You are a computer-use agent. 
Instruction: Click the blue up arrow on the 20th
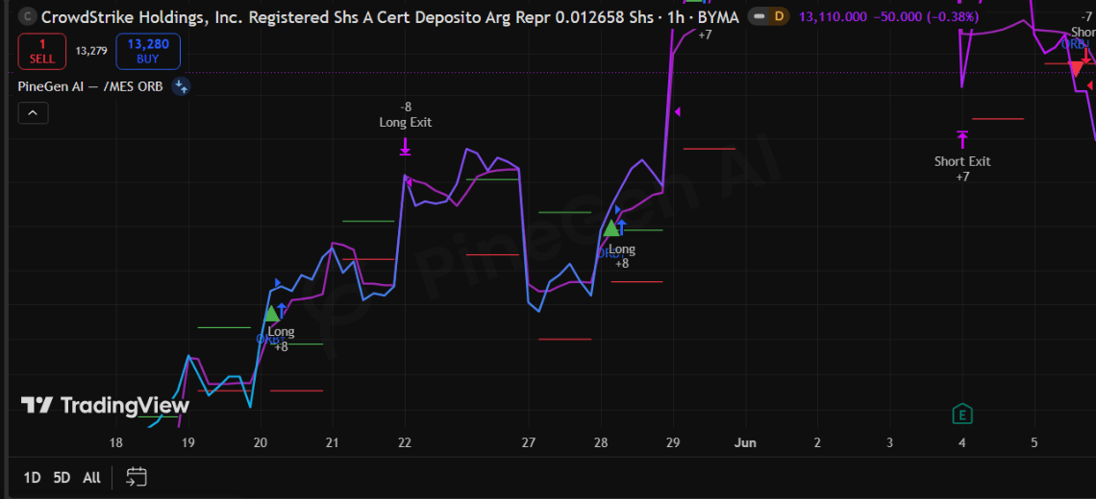(282, 311)
